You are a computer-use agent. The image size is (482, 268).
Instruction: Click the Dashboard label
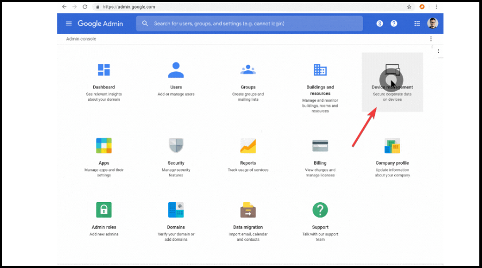(104, 87)
